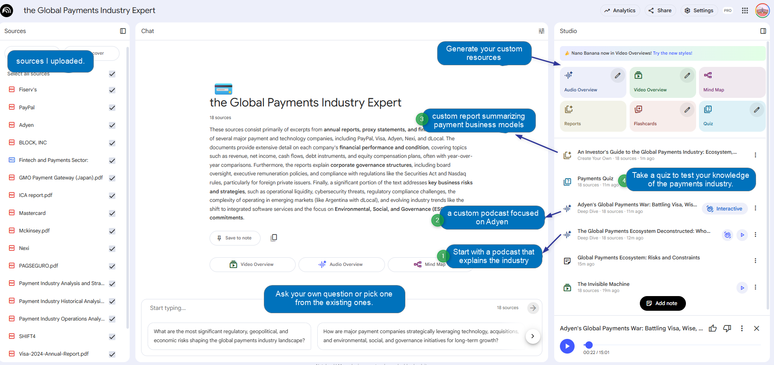The width and height of the screenshot is (774, 365).
Task: Uncheck GMO Payment Gateway source
Action: (x=112, y=178)
